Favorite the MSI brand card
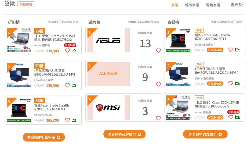This screenshot has width=247, height=152. pyautogui.click(x=158, y=118)
